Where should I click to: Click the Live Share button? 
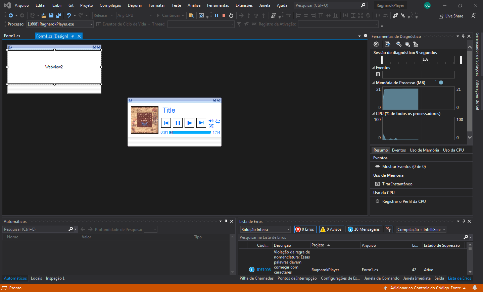[x=451, y=16]
